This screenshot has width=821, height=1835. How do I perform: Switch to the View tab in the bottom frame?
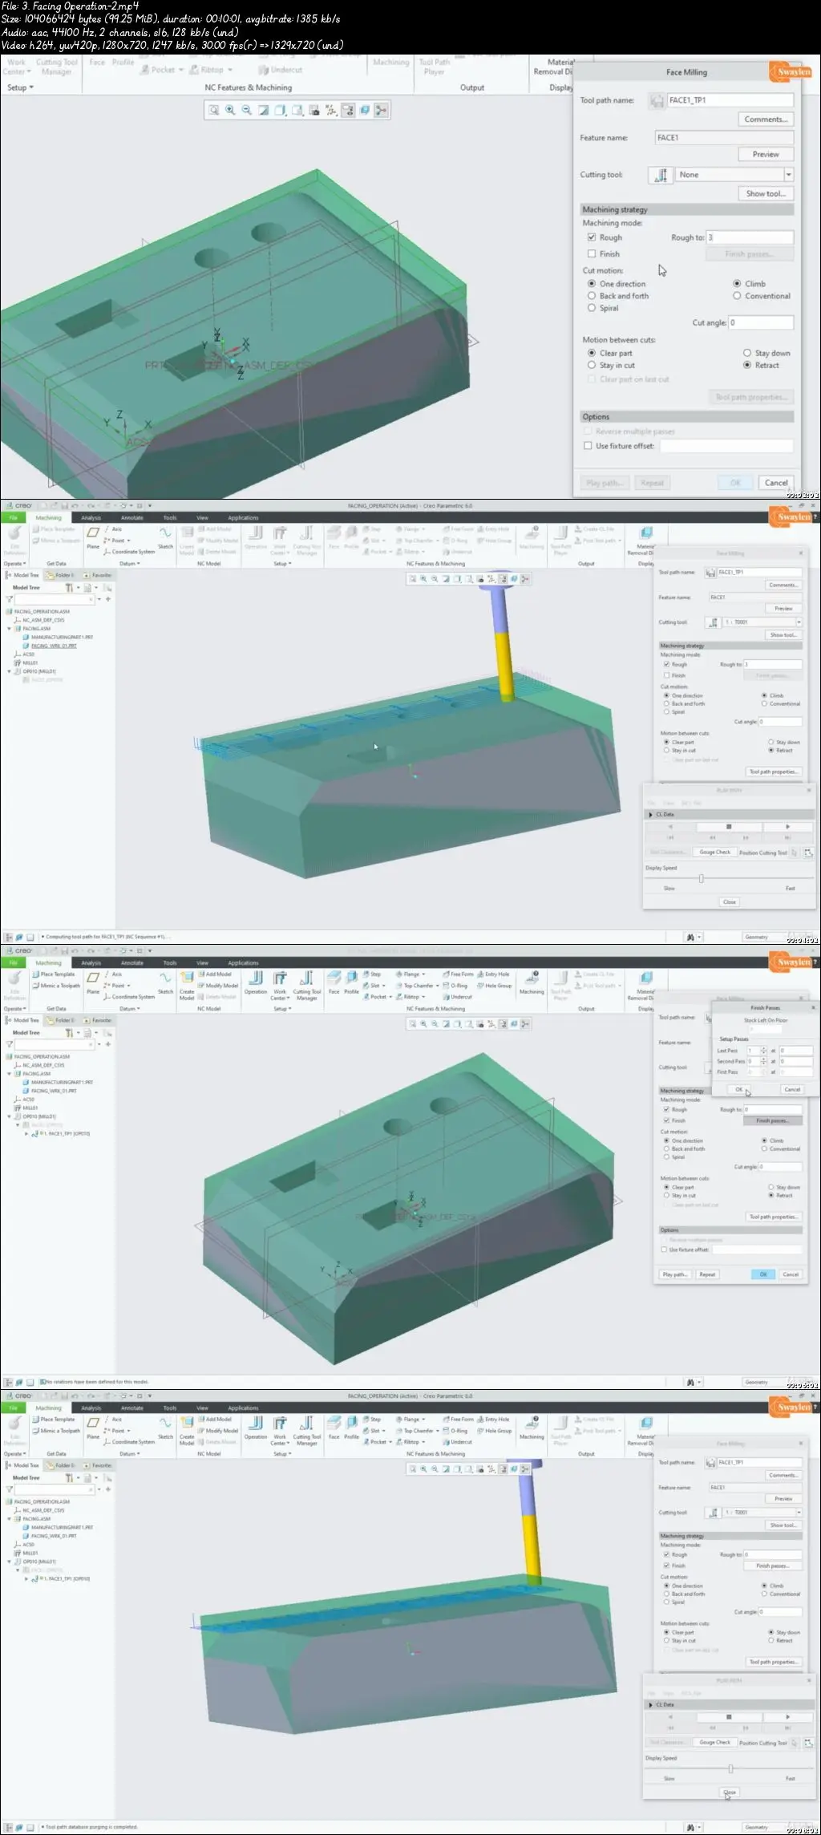point(202,1408)
